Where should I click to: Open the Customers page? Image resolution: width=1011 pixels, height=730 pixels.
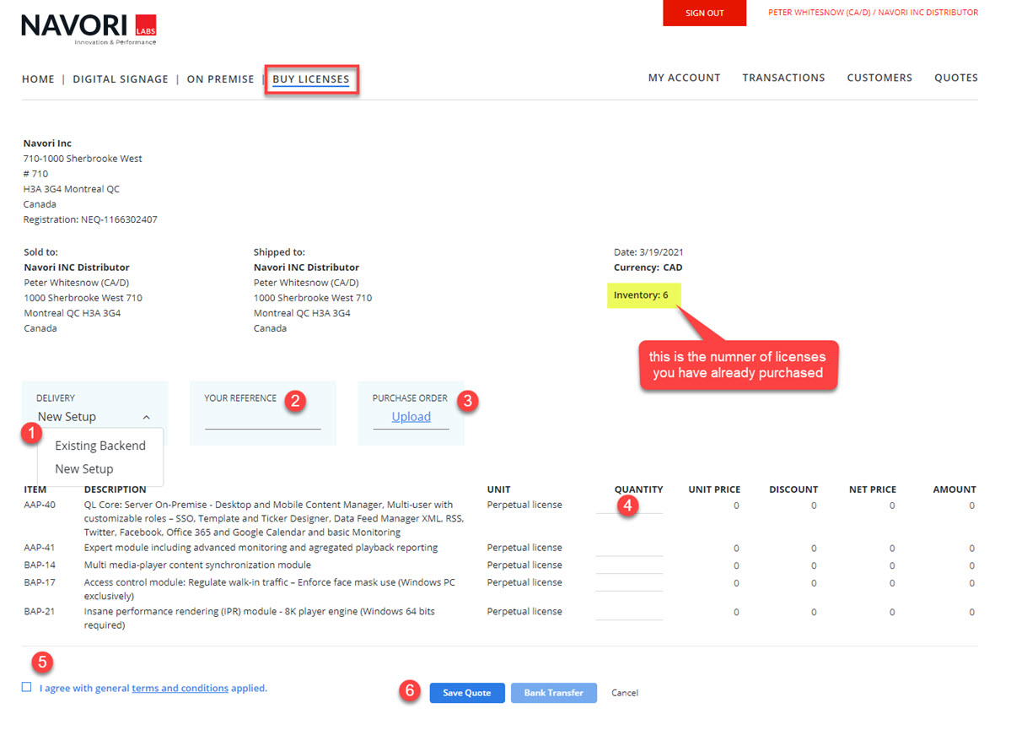(879, 78)
